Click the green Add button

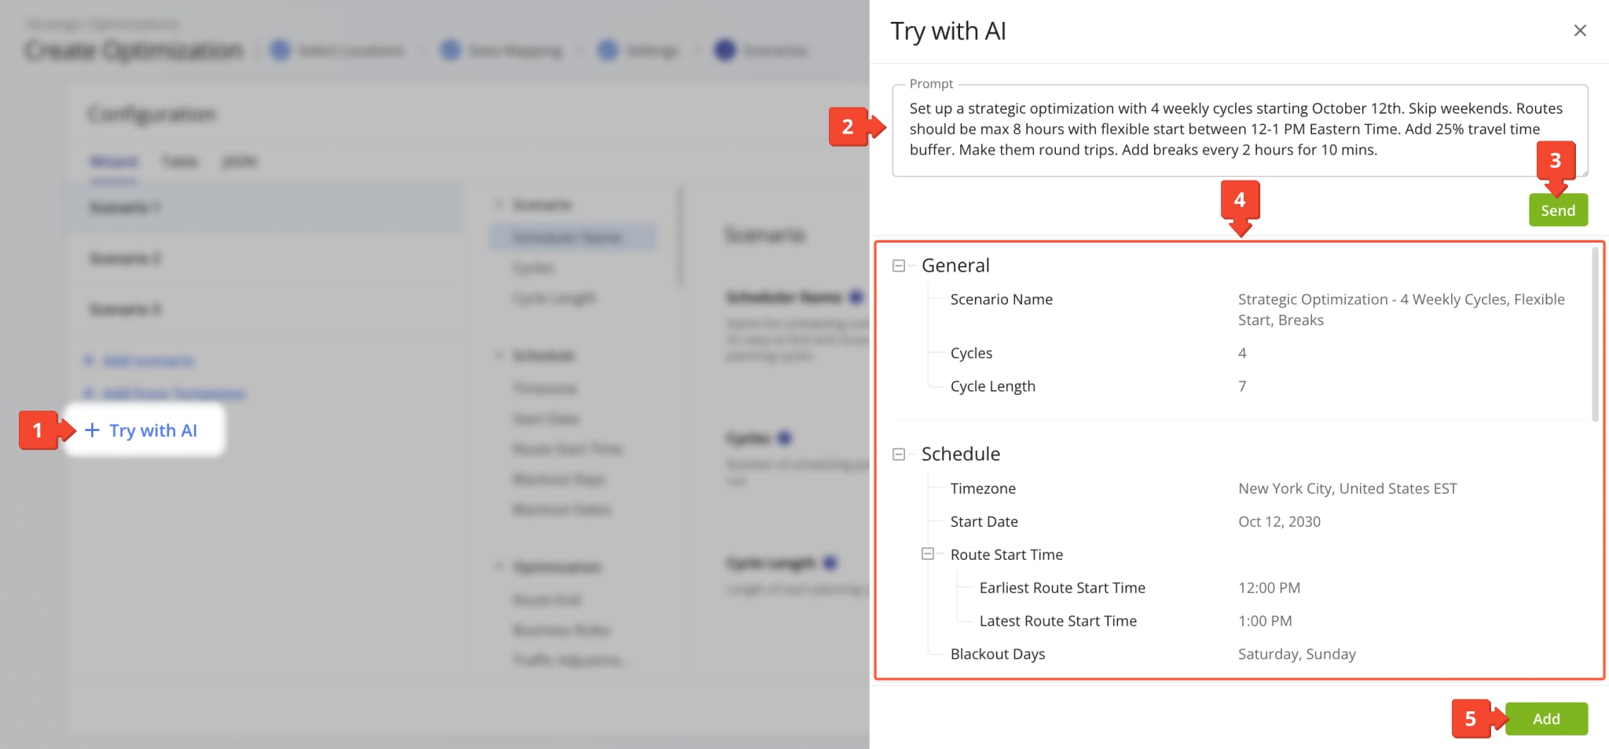[x=1545, y=718]
